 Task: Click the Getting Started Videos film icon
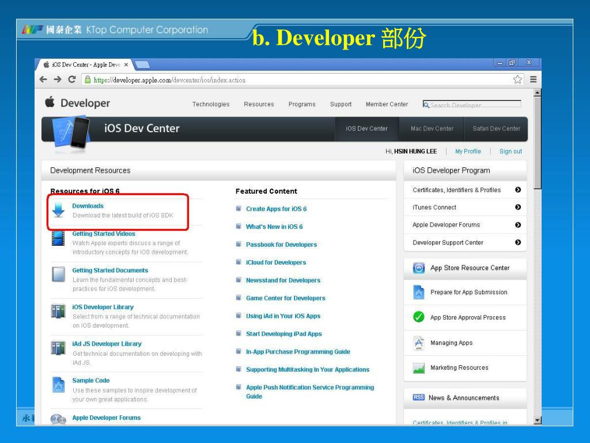click(58, 238)
